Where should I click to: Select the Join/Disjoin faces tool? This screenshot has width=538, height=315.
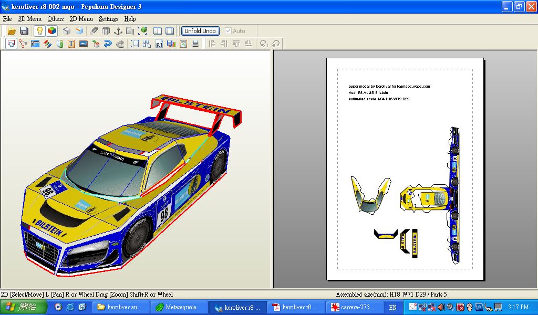23,44
